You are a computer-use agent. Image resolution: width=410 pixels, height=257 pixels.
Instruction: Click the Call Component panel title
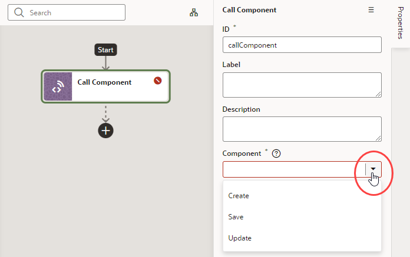[x=249, y=10]
